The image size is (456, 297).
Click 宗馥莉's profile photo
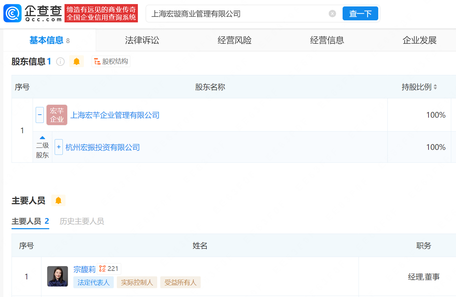coord(57,276)
